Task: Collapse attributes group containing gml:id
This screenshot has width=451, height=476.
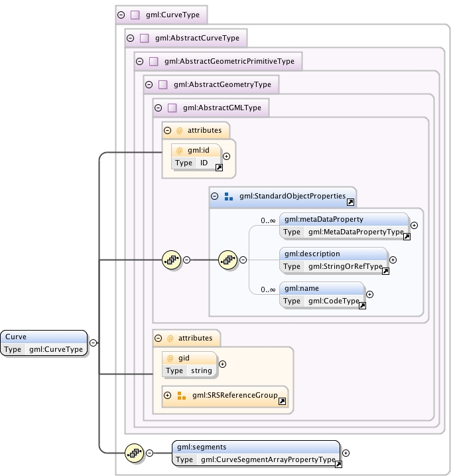Action: tap(167, 131)
